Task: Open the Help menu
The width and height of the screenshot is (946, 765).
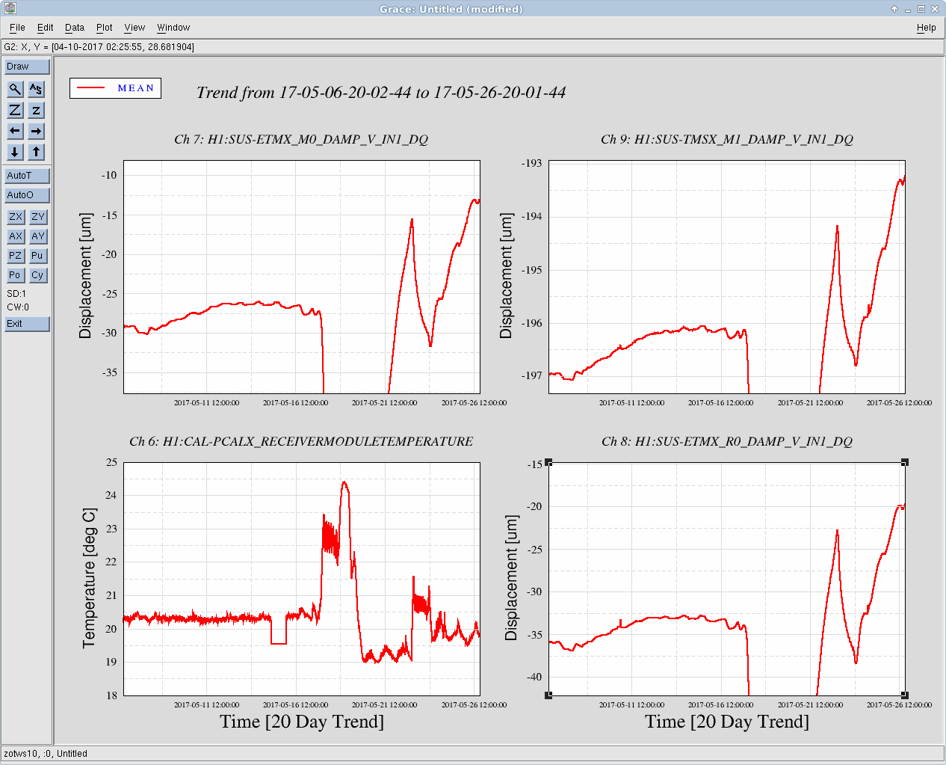Action: point(927,28)
